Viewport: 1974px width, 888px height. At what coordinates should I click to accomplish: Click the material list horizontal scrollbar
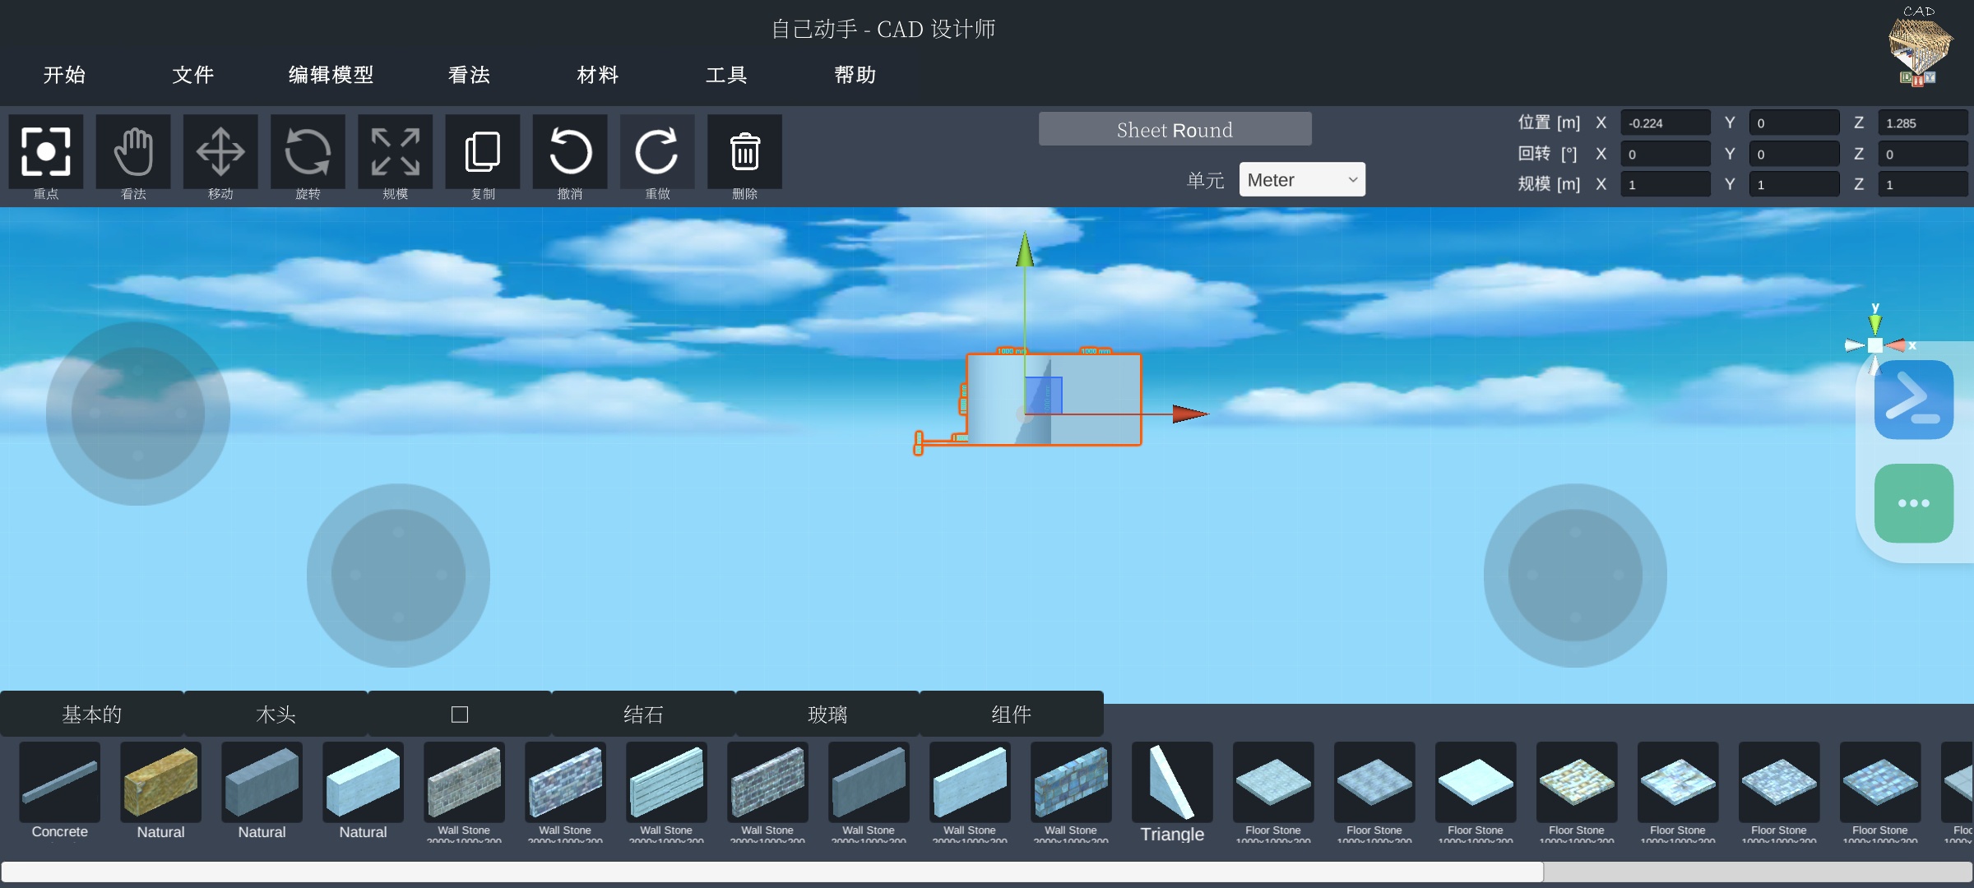pos(772,872)
